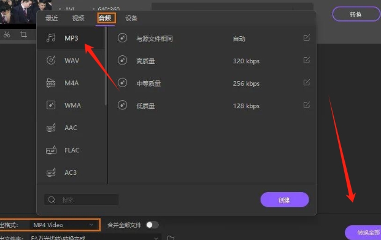
Task: Open the MP4 Video output format dropdown
Action: click(x=64, y=225)
